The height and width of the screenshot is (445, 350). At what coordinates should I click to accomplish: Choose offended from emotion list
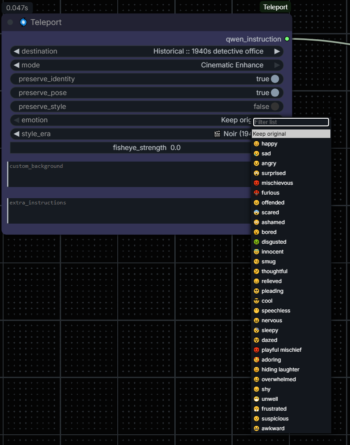291,203
